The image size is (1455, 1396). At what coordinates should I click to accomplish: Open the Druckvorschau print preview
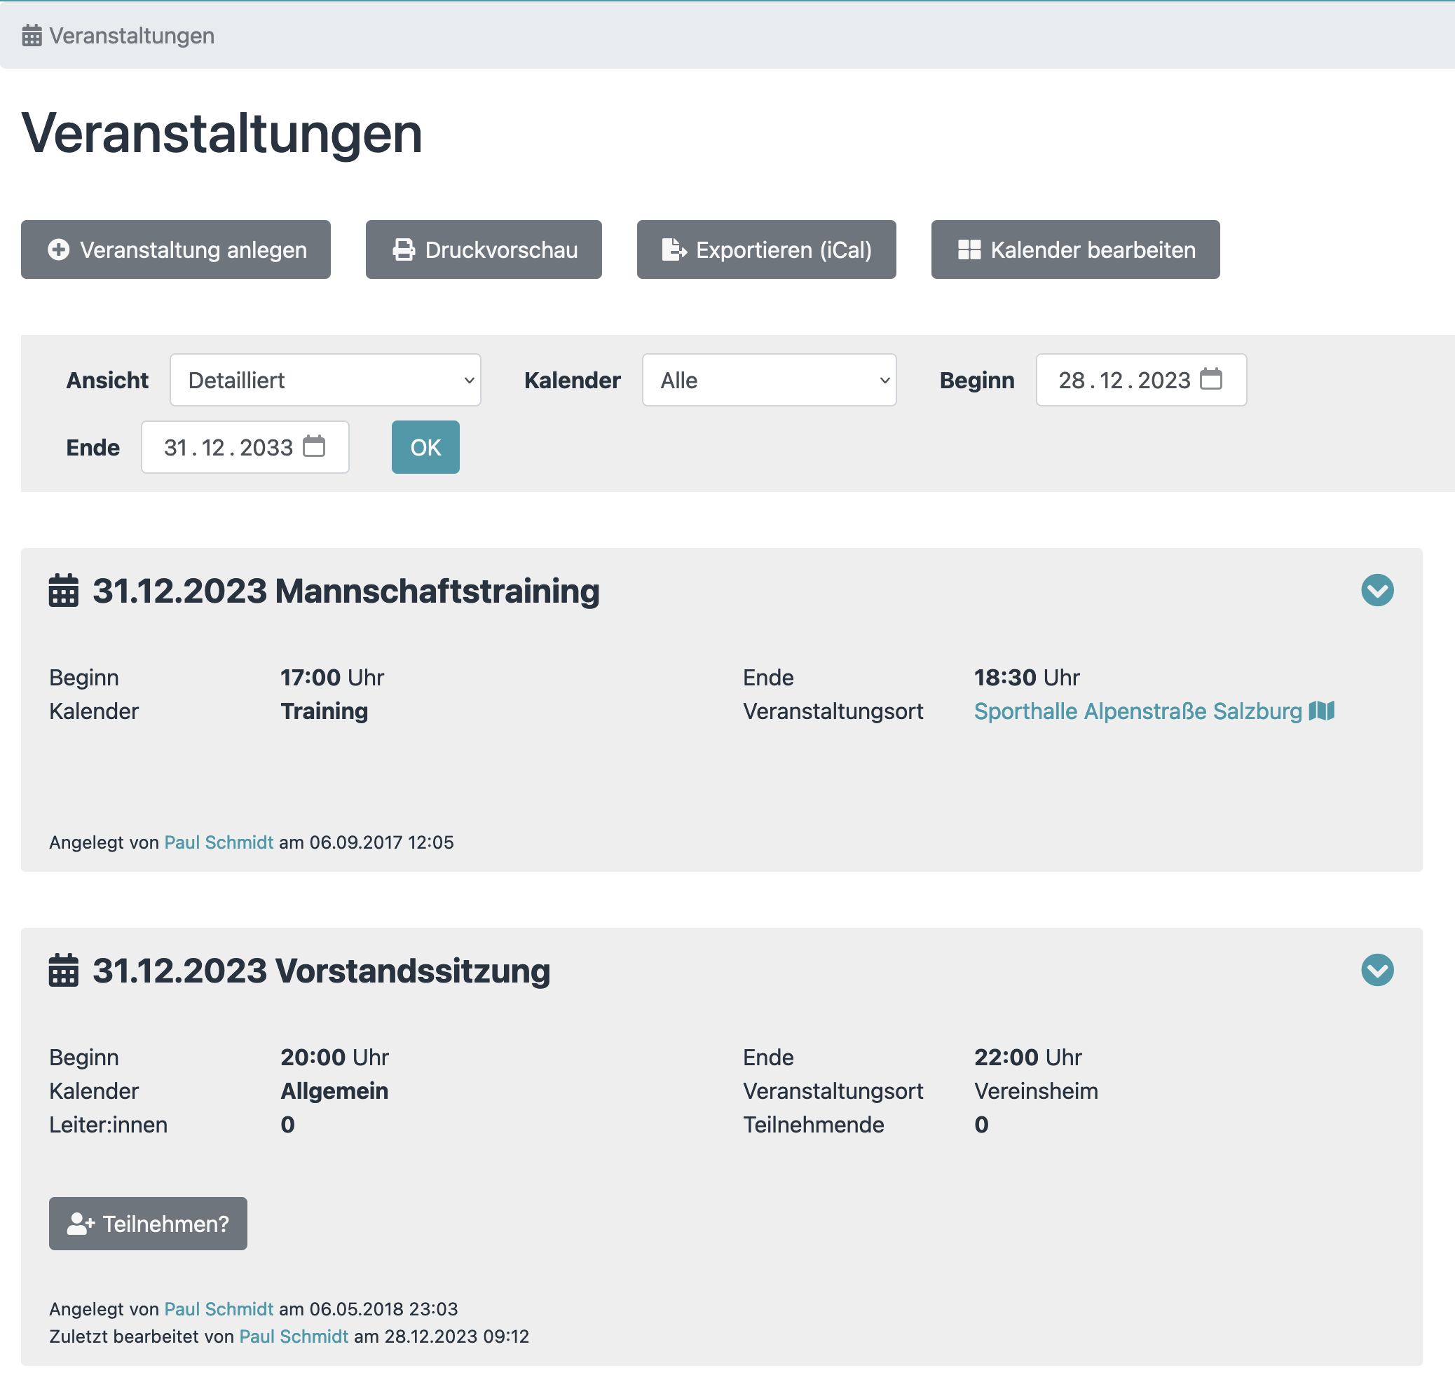pyautogui.click(x=484, y=250)
